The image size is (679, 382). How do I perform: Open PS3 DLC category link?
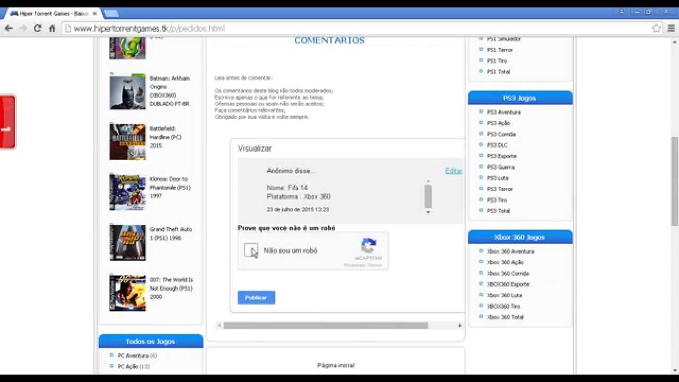pos(497,145)
